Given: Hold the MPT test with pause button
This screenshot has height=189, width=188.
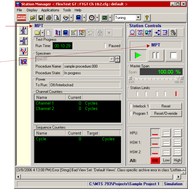Looking at the screenshot, I should (x=156, y=55).
